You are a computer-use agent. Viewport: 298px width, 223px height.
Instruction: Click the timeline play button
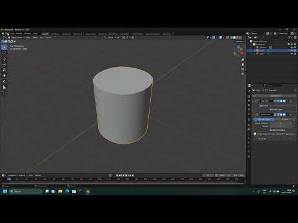pos(127,175)
